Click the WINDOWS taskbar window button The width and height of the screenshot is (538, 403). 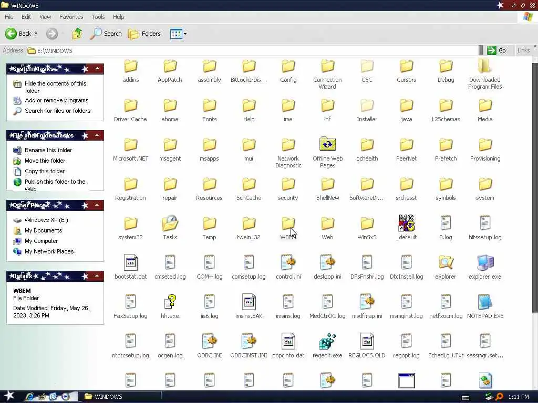[x=120, y=397]
